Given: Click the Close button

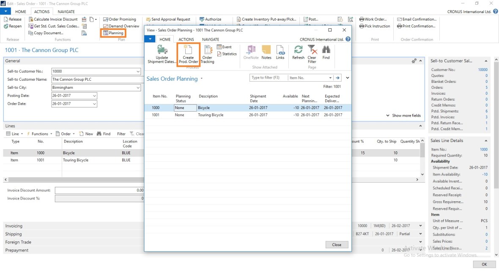Looking at the screenshot, I should pos(337,245).
